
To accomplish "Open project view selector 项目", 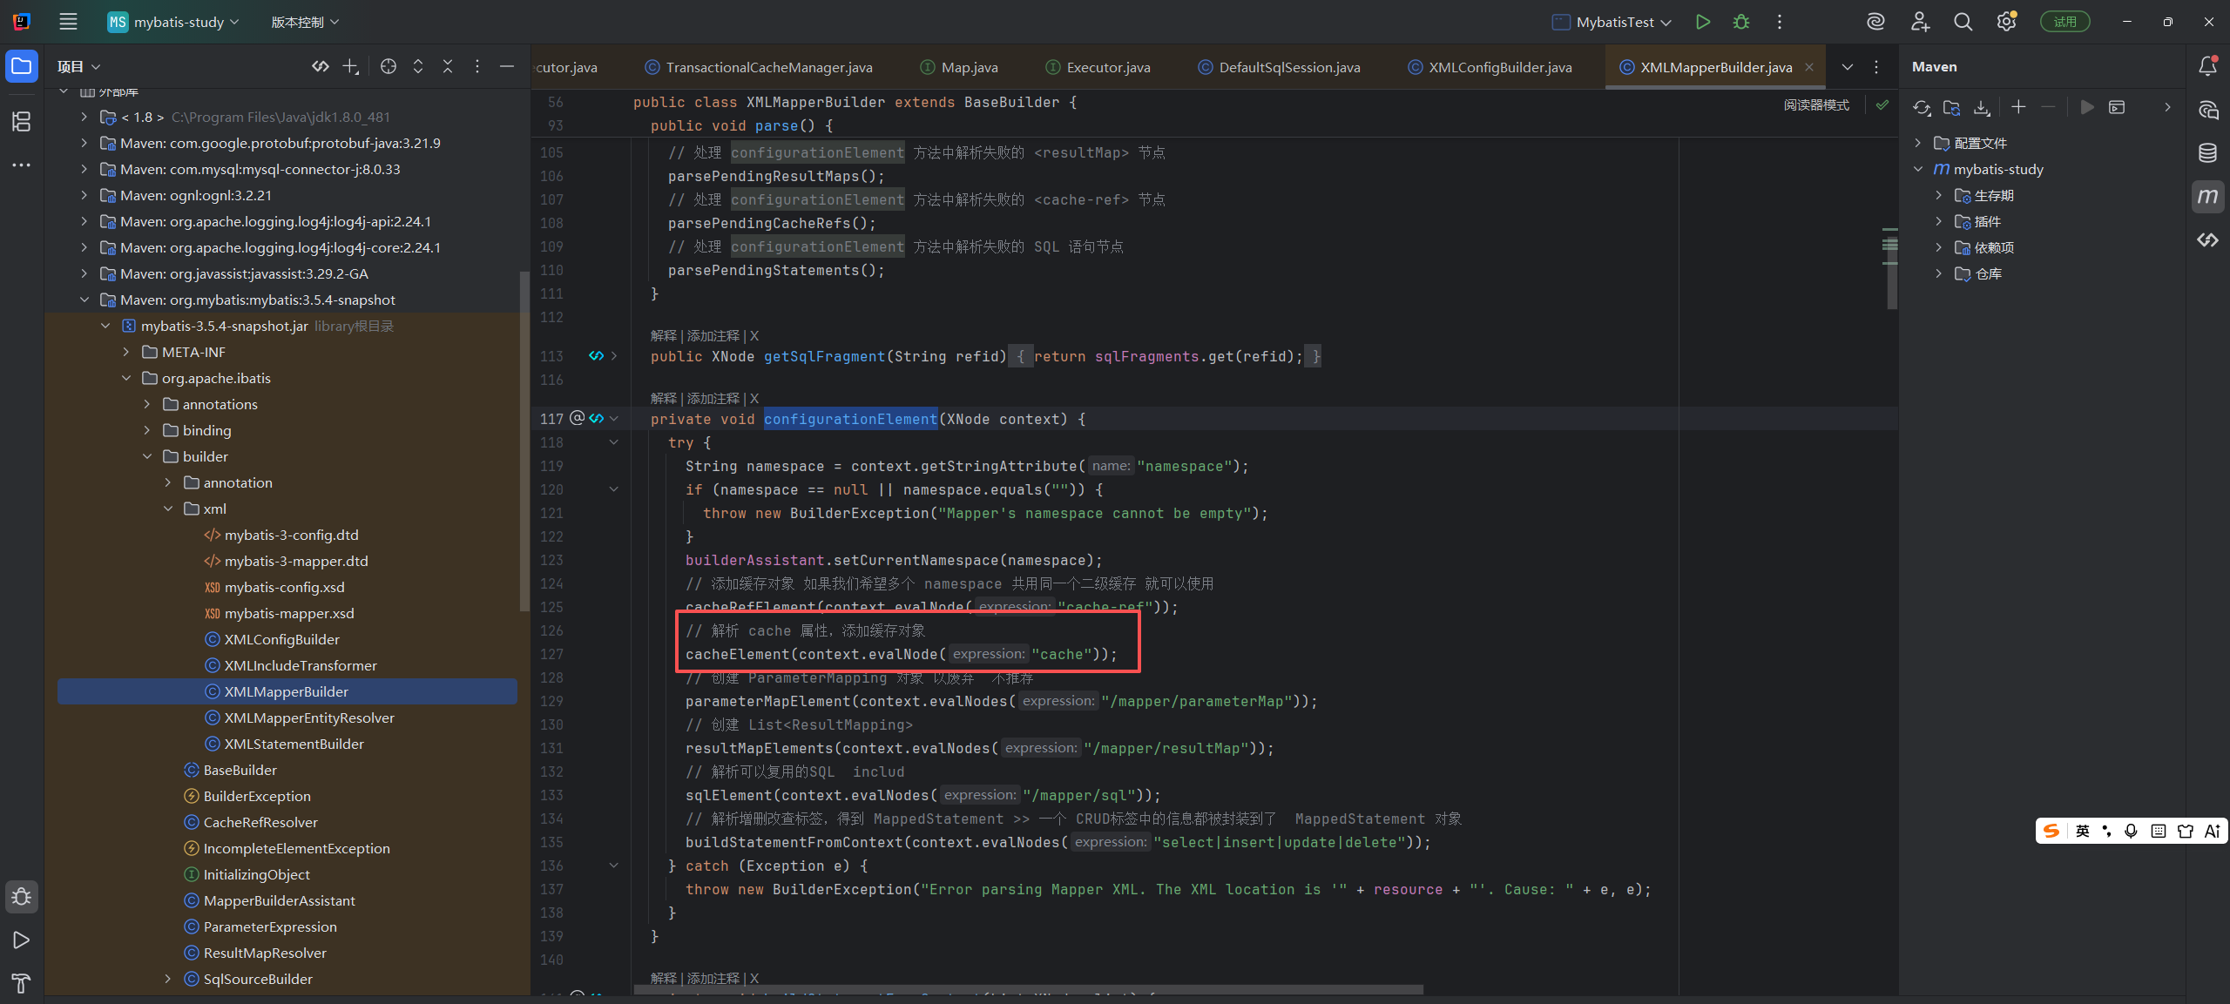I will (78, 66).
